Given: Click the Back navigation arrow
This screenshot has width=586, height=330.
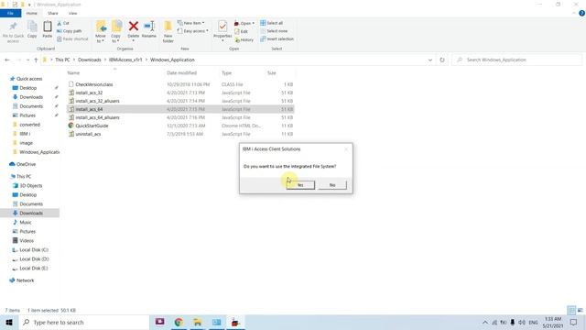Looking at the screenshot, I should 7,60.
